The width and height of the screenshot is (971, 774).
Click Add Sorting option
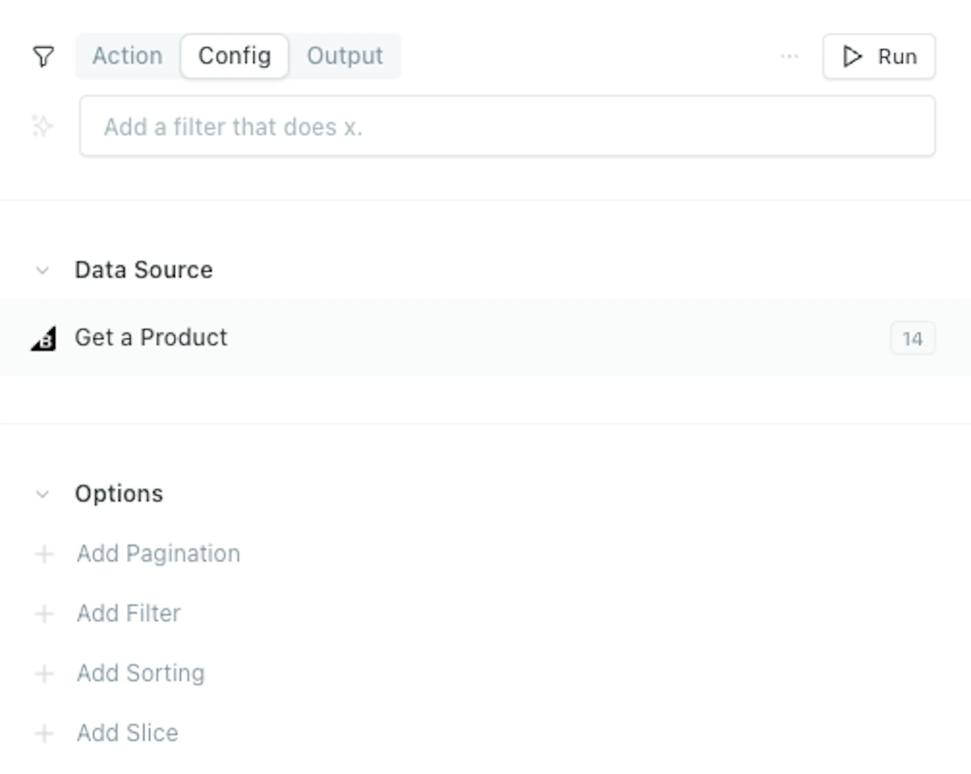[141, 673]
